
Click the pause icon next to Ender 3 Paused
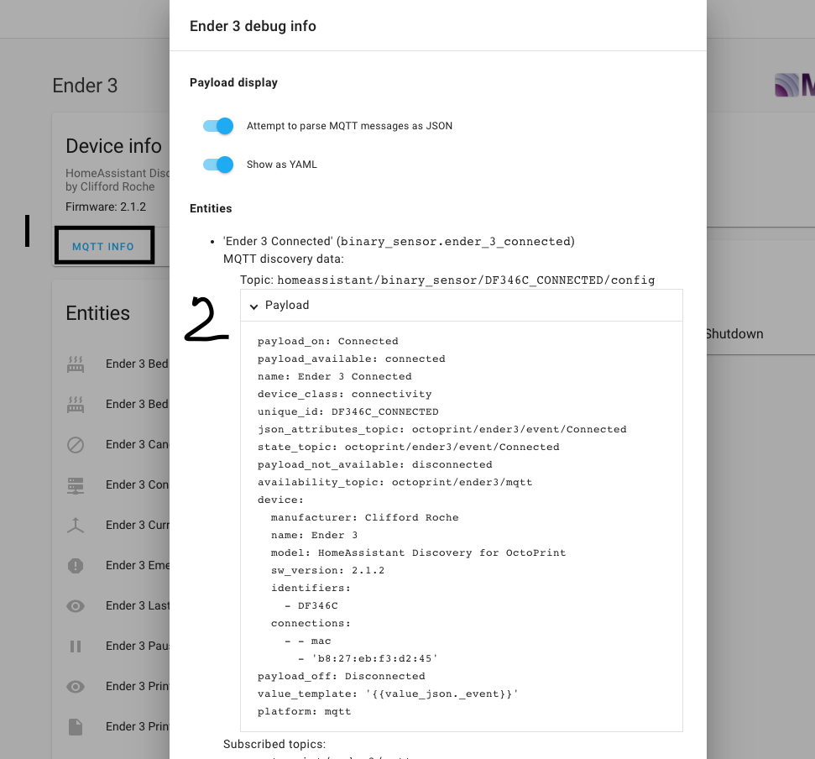(75, 646)
